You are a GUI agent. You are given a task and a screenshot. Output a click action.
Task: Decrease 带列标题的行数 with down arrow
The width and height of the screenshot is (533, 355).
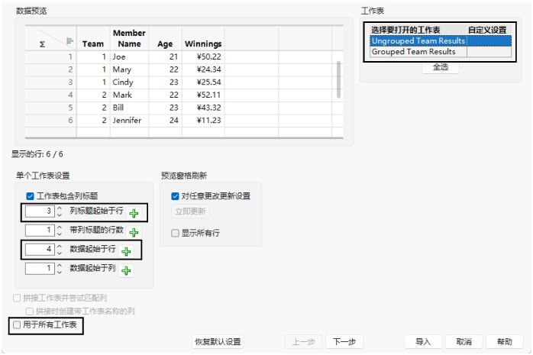[60, 234]
